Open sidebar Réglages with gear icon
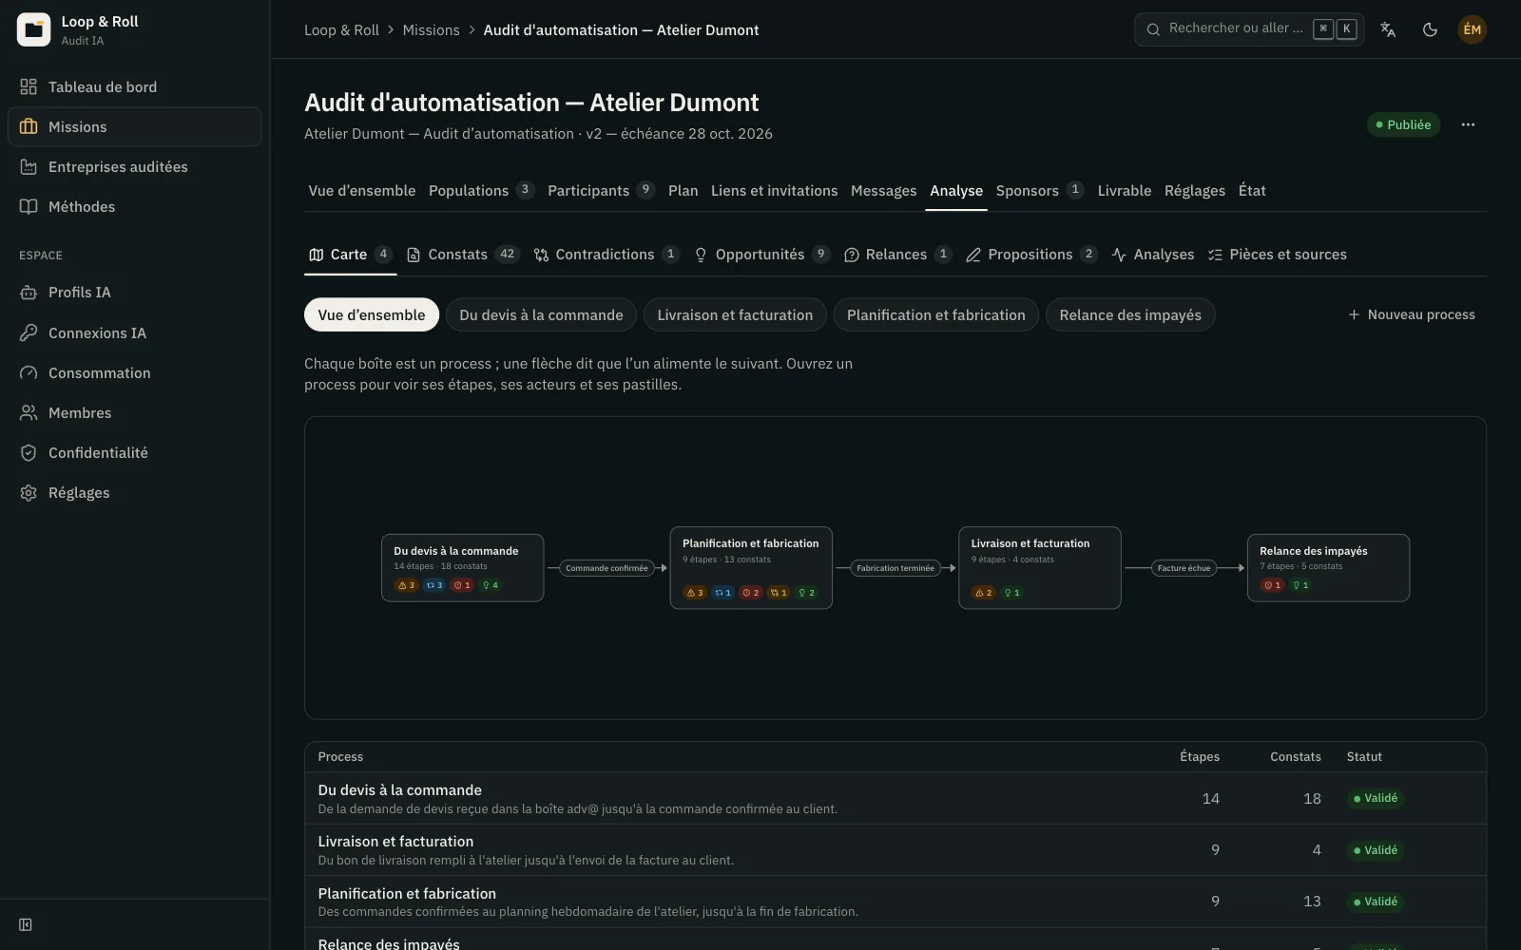Viewport: 1521px width, 950px height. [134, 492]
